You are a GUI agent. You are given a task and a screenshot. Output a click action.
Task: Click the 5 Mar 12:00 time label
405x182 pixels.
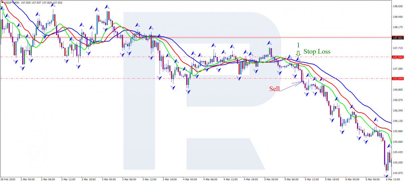tap(312, 180)
